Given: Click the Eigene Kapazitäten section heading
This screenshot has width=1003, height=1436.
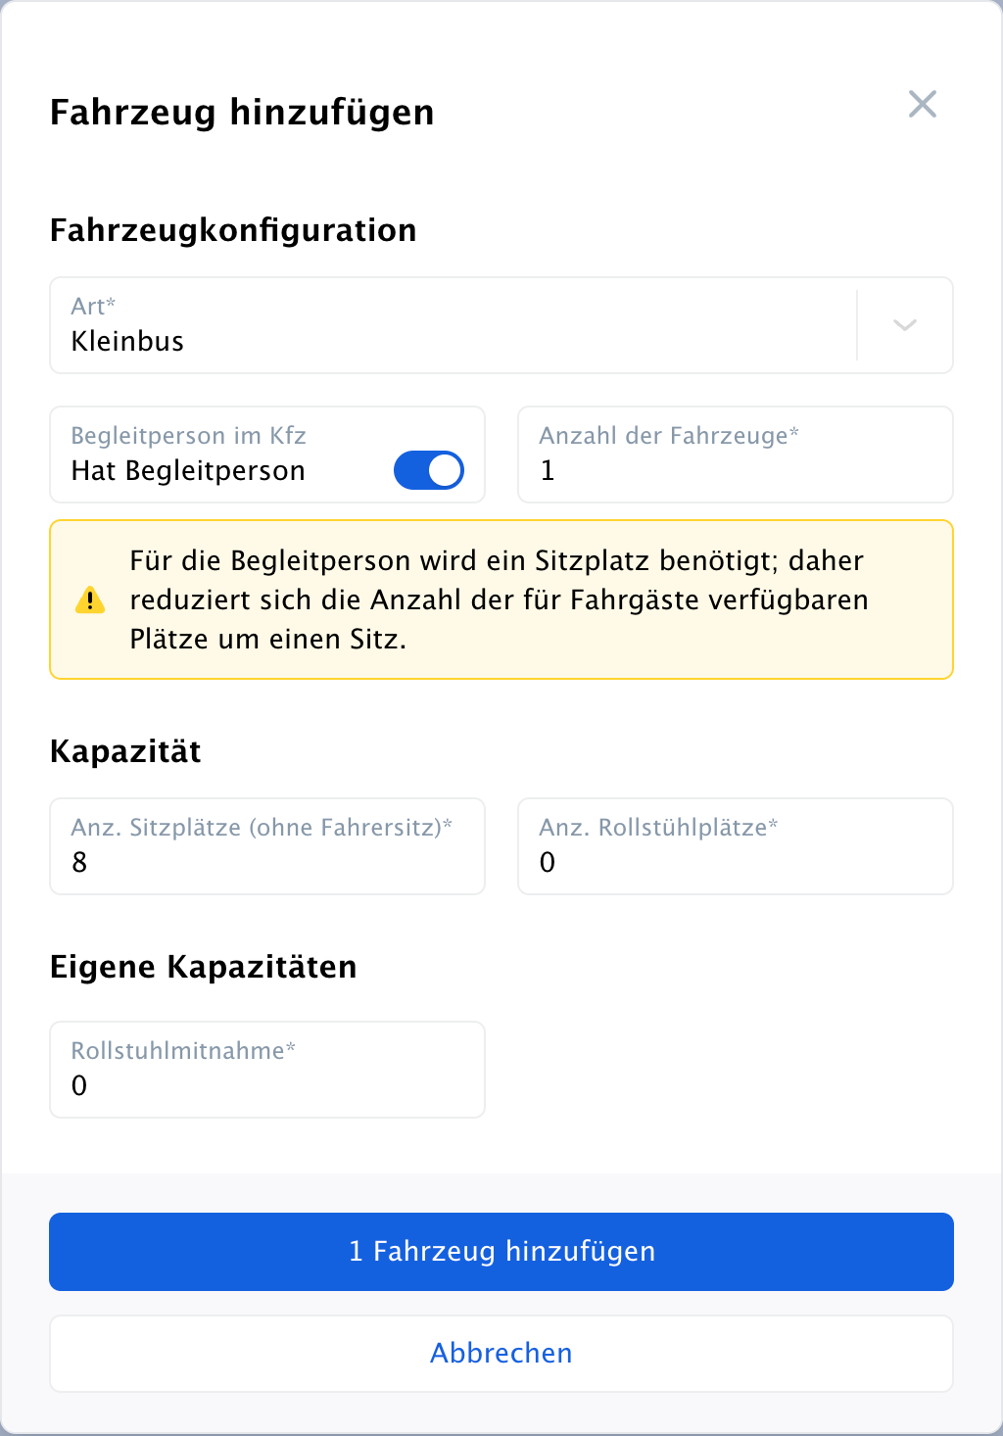Looking at the screenshot, I should (204, 967).
